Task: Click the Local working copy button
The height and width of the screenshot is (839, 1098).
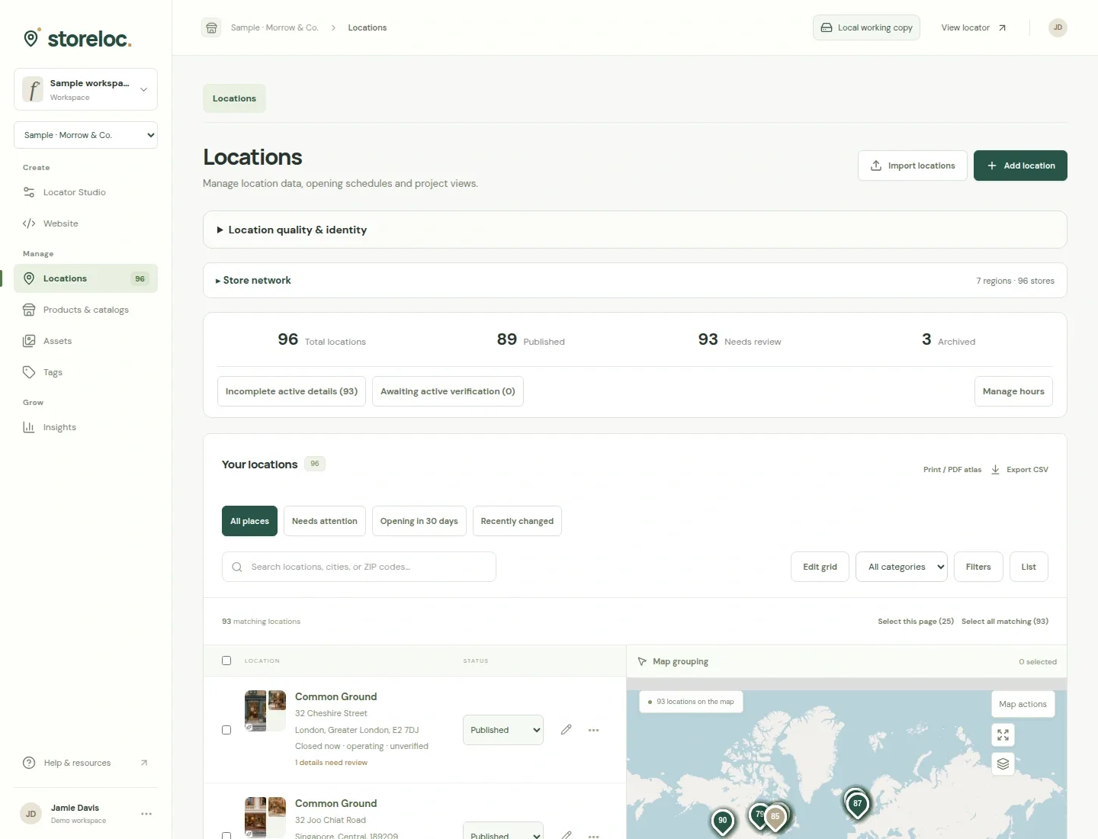Action: [866, 27]
